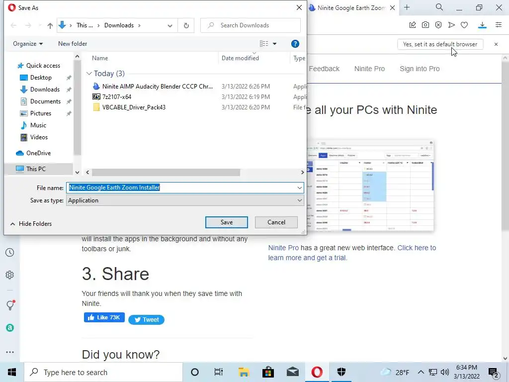Open File name dropdown arrow
The height and width of the screenshot is (382, 509).
click(299, 188)
